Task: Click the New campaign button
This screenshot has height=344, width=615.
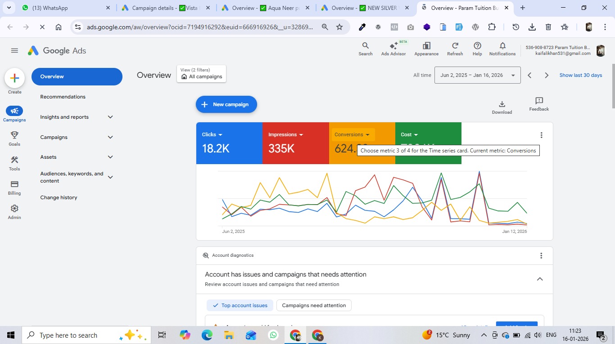Action: tap(226, 104)
